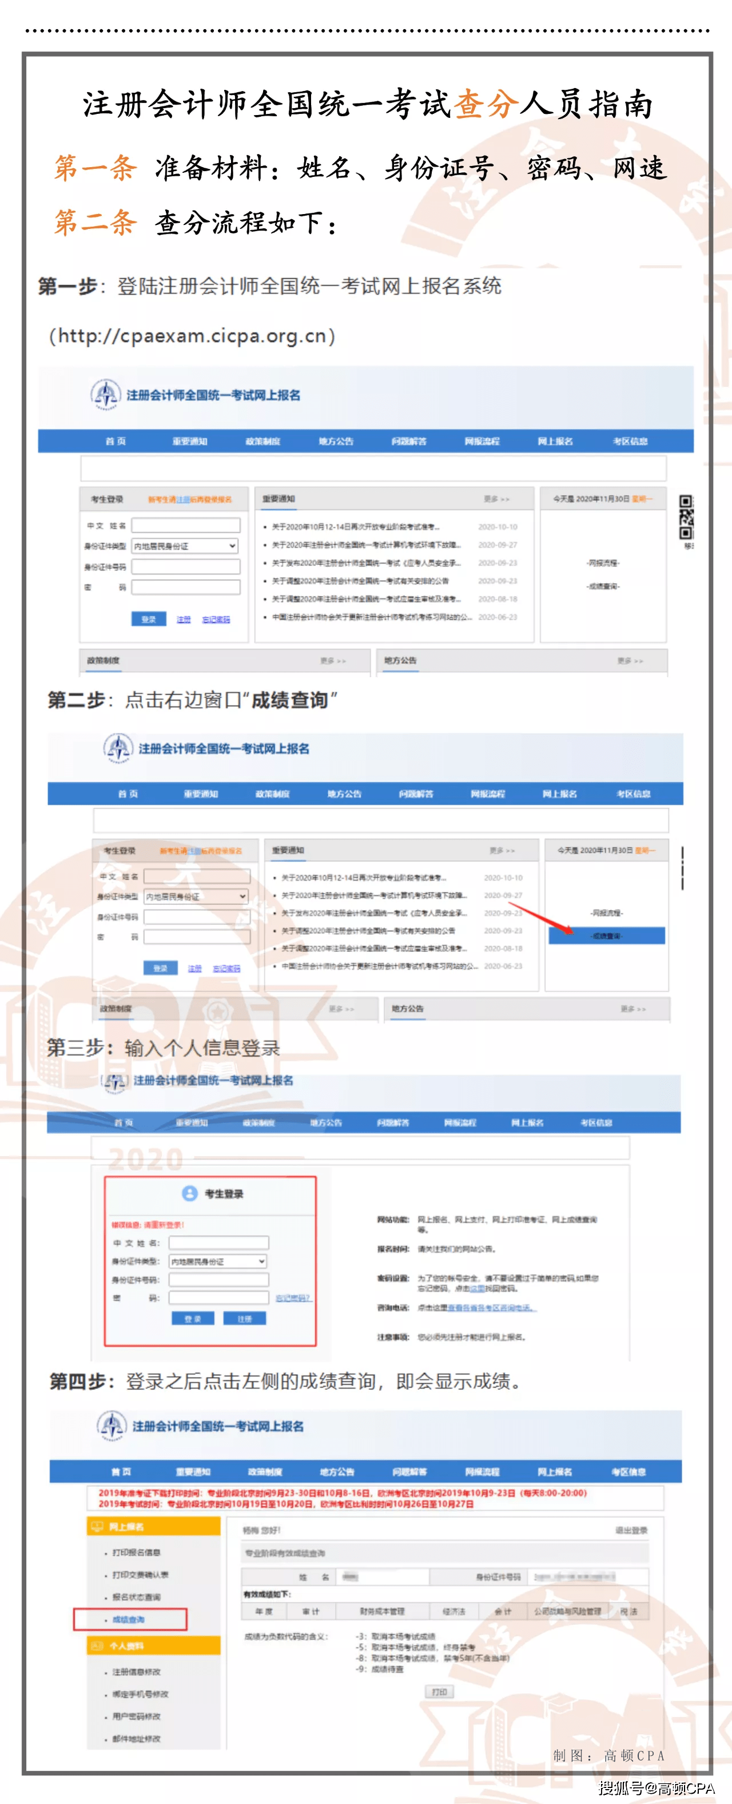Click 更多>> beside 政策制度 in step one

[333, 660]
